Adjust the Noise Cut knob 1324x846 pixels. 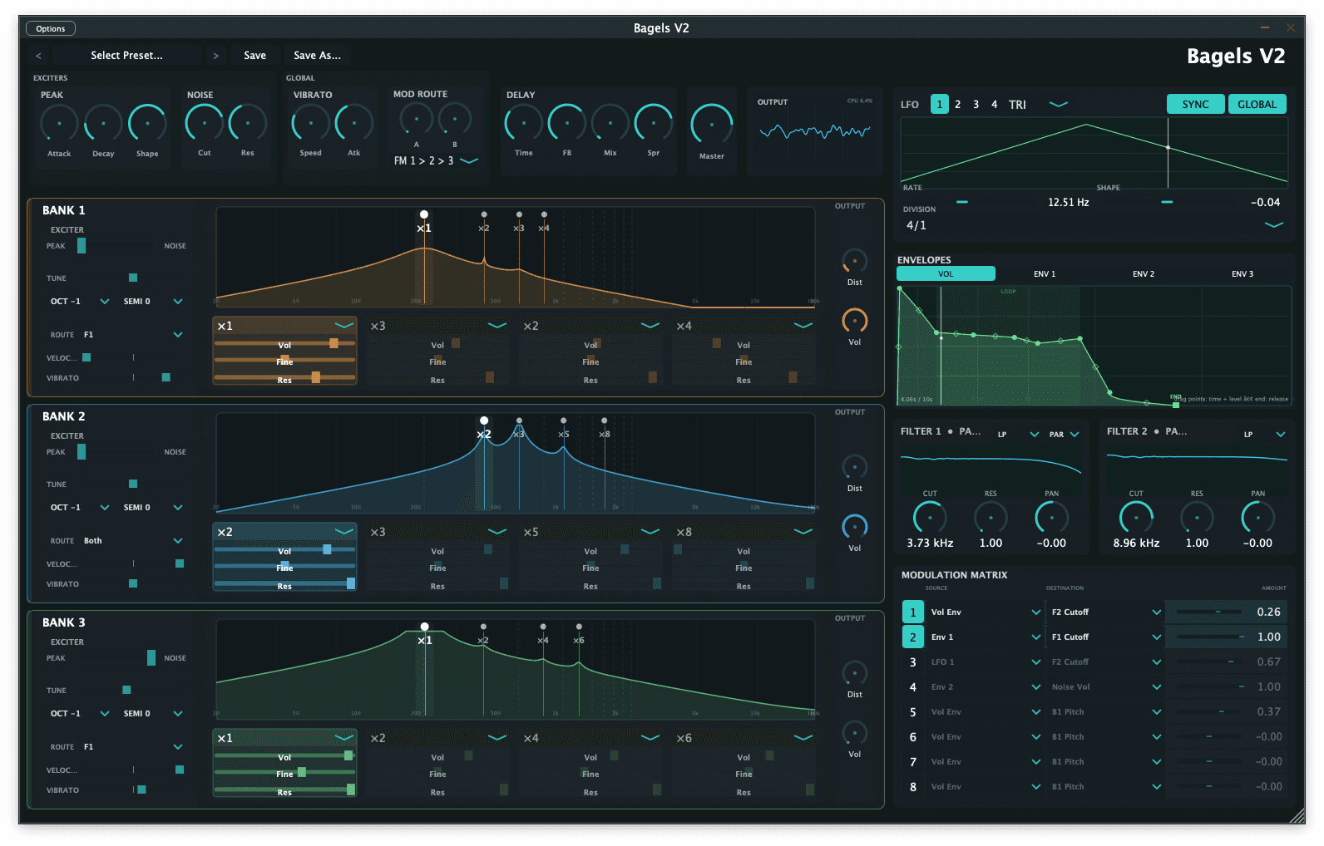point(204,123)
